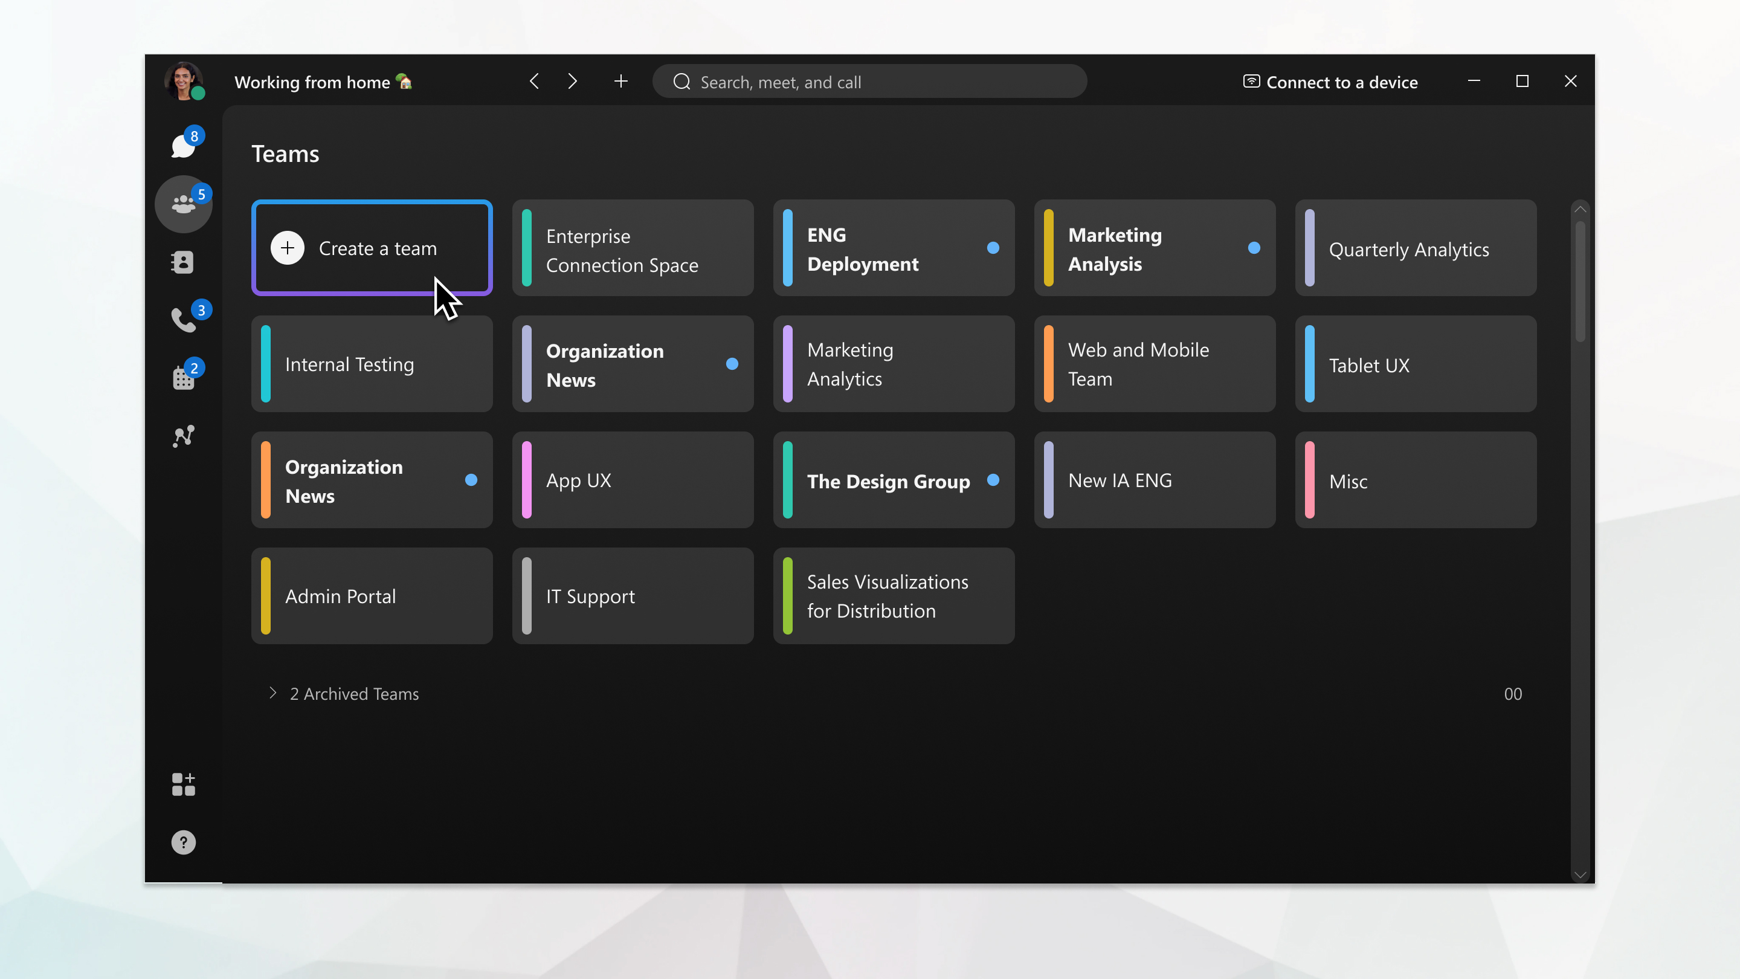1740x979 pixels.
Task: Open the Misc team
Action: pyautogui.click(x=1416, y=480)
